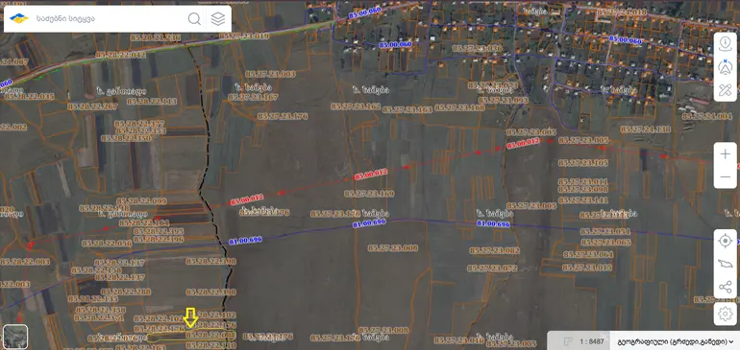Image resolution: width=740 pixels, height=350 pixels.
Task: Select parcel label 85.27.23.065
Action: pos(606,243)
